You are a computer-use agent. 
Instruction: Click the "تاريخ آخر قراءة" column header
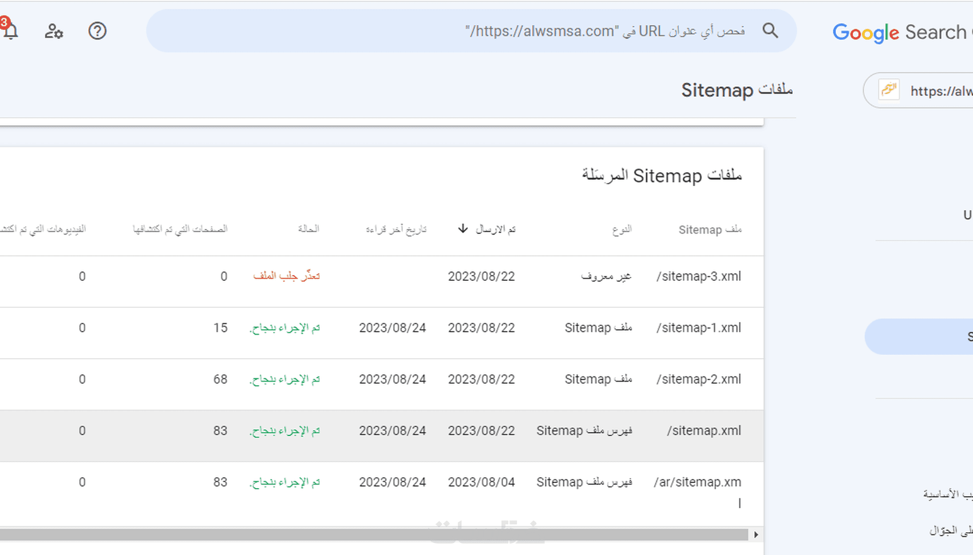tap(396, 229)
